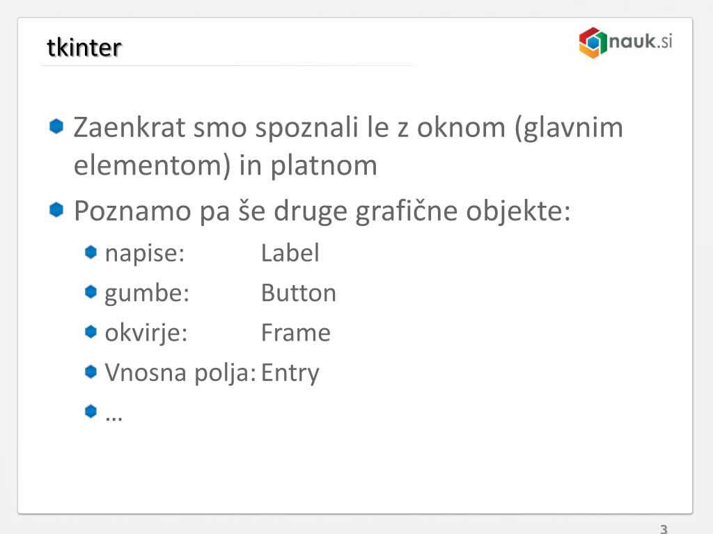Click the text Vnosna polja:

coord(180,373)
